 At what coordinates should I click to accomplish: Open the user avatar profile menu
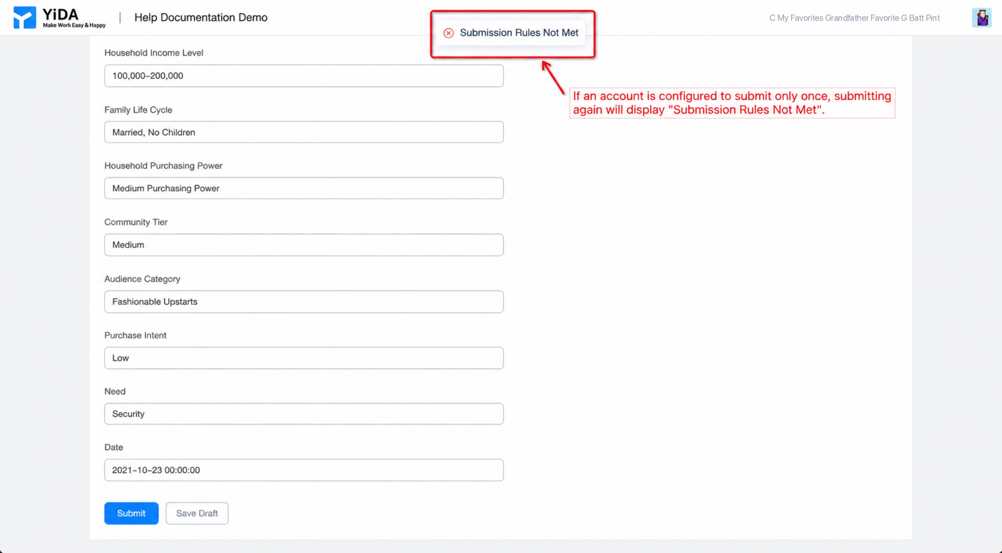981,18
